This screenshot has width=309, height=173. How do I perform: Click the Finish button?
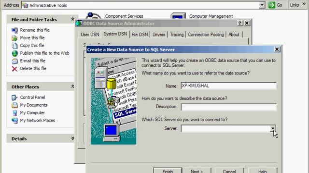[x=168, y=171]
